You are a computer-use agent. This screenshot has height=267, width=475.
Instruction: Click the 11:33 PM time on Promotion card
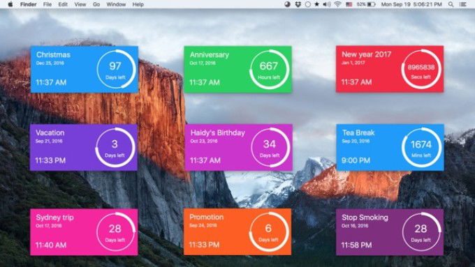click(204, 245)
